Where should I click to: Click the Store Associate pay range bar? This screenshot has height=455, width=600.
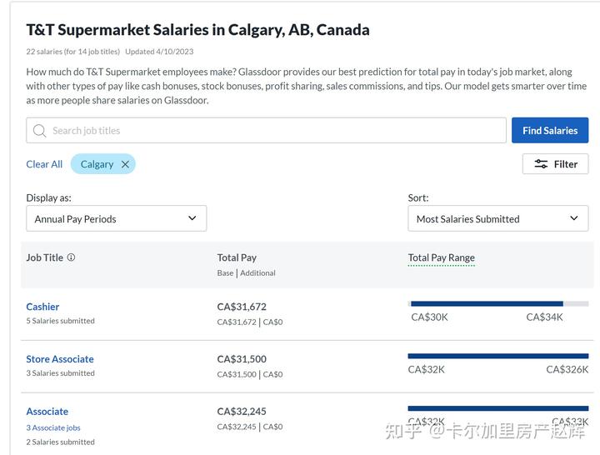[498, 356]
